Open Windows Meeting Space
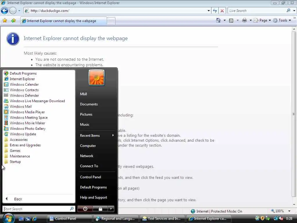Viewport: 297px width, 223px height. click(x=39, y=118)
